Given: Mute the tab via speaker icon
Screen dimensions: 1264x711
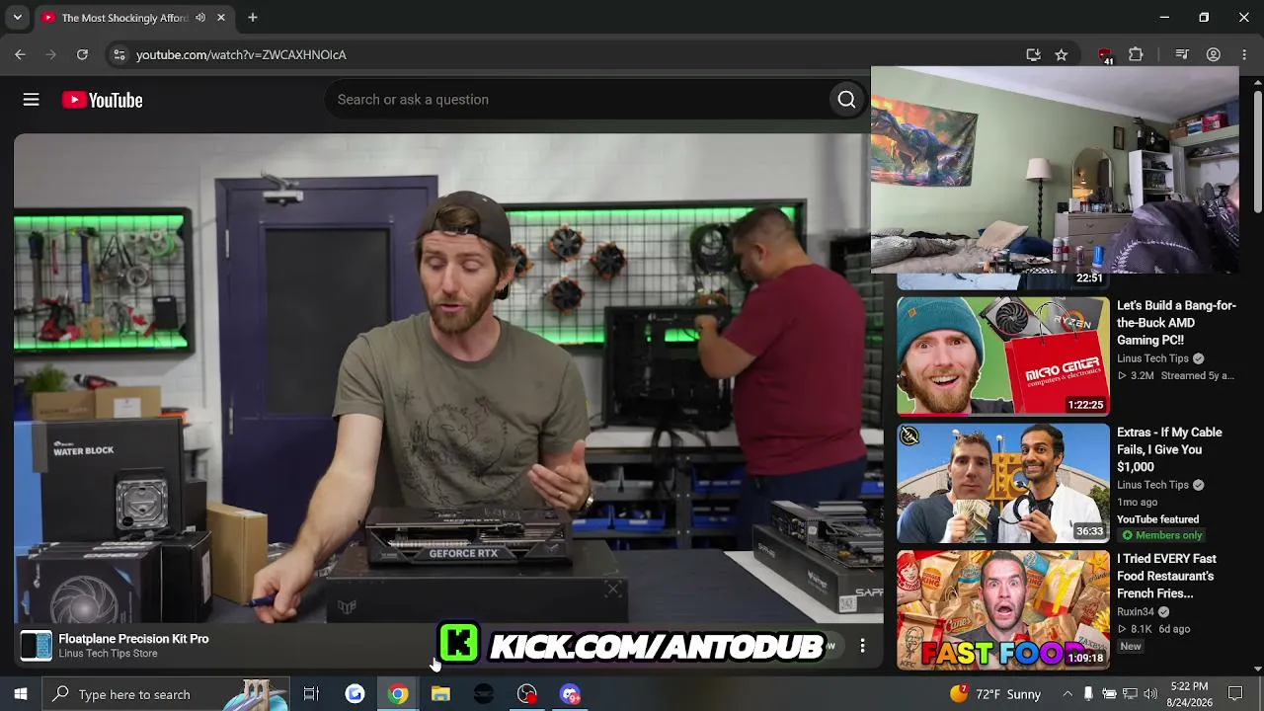Looking at the screenshot, I should (x=200, y=18).
